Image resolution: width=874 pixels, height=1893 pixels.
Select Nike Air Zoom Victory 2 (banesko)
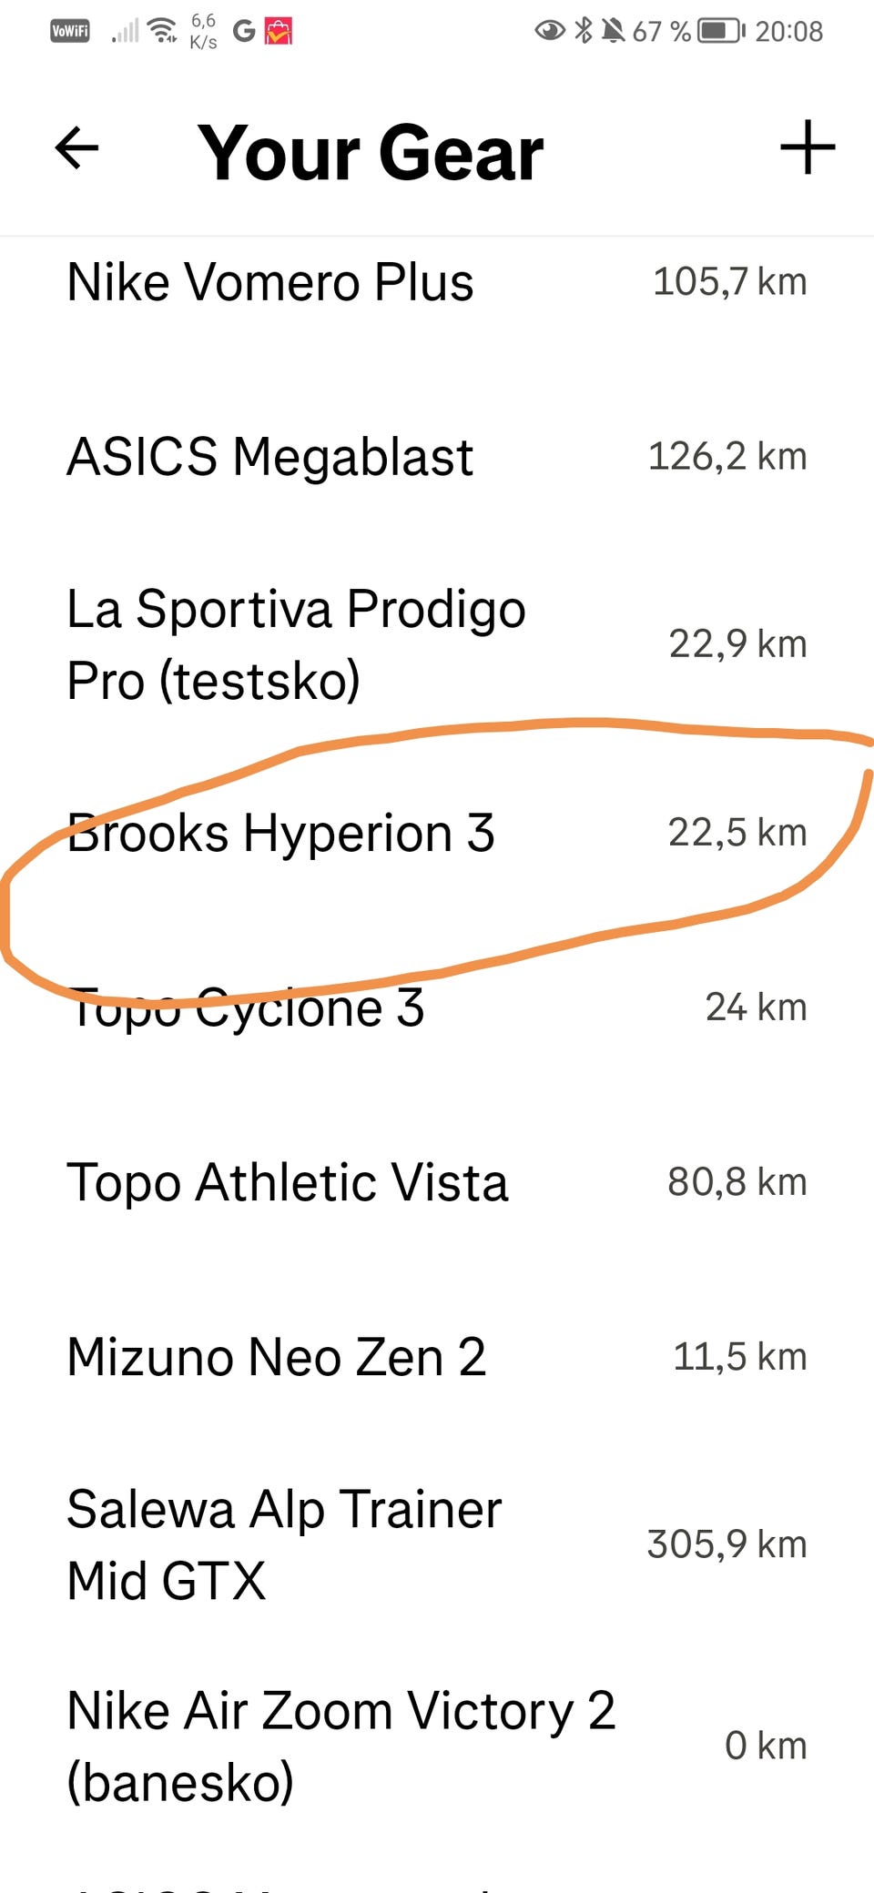click(437, 1746)
